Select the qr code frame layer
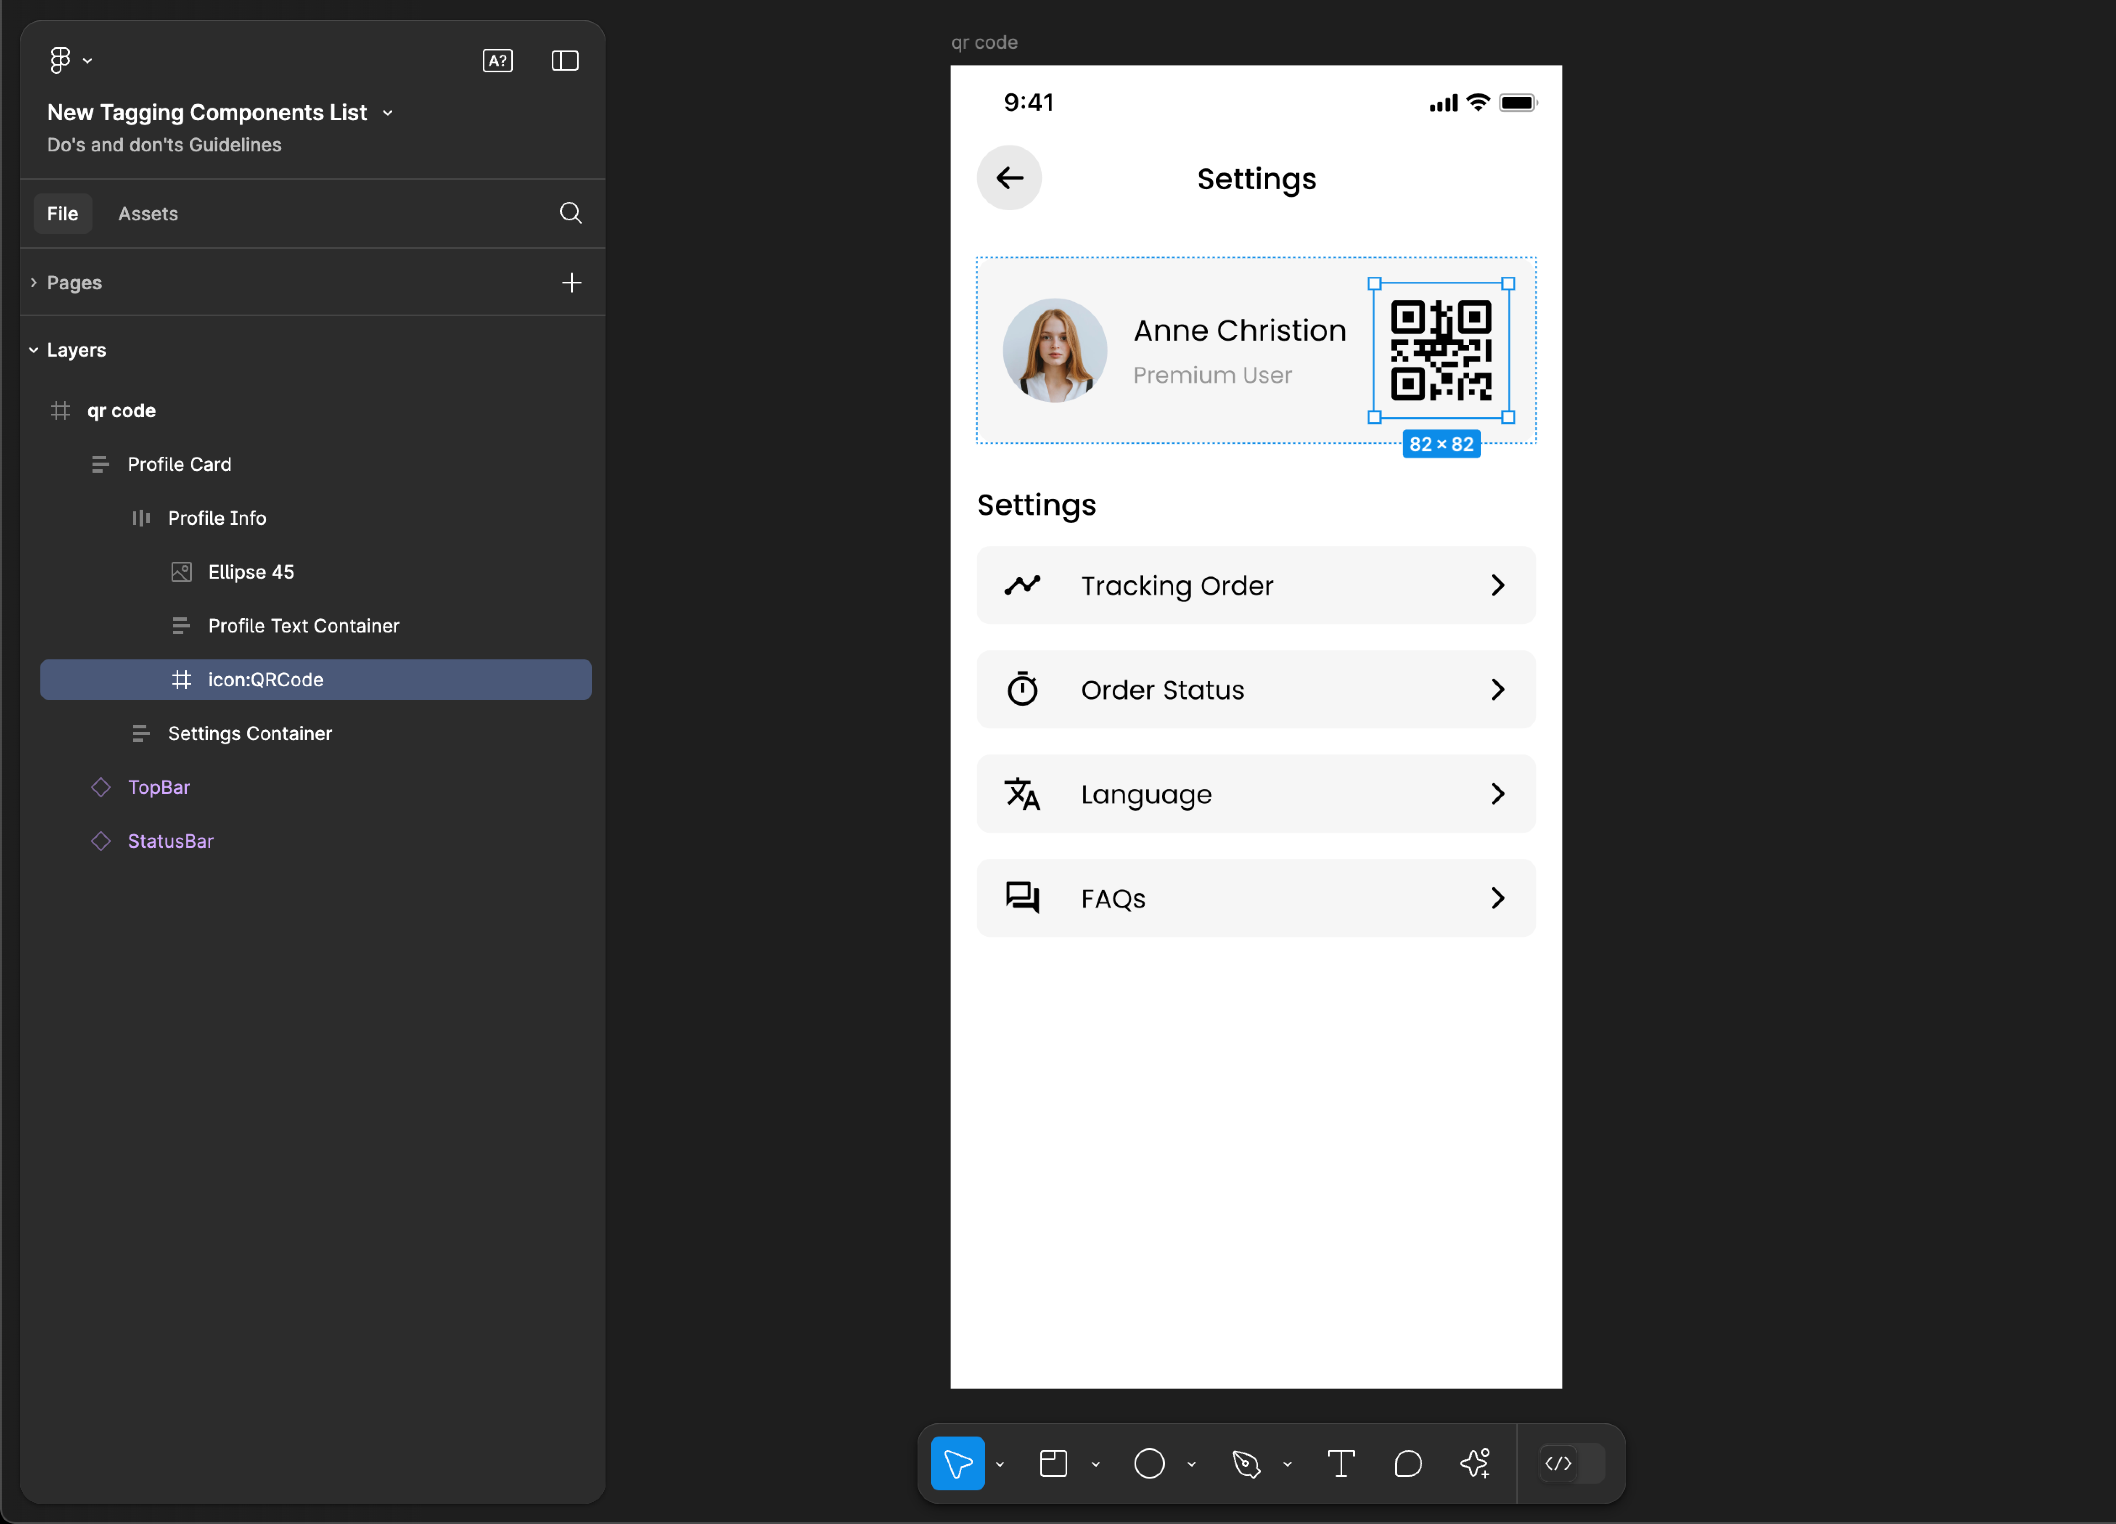 pyautogui.click(x=315, y=410)
